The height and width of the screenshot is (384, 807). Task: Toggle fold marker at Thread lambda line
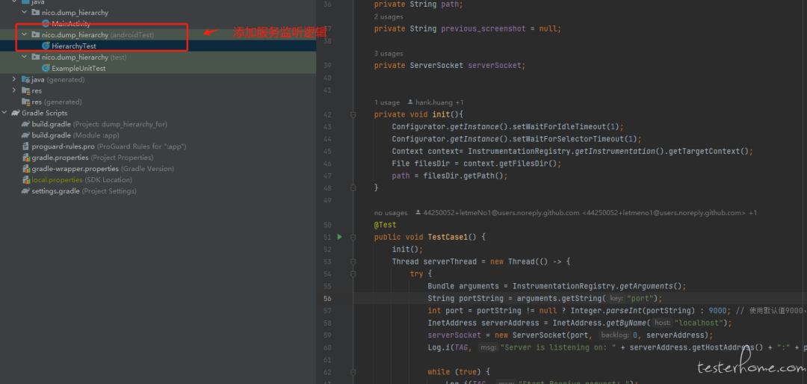[x=353, y=261]
